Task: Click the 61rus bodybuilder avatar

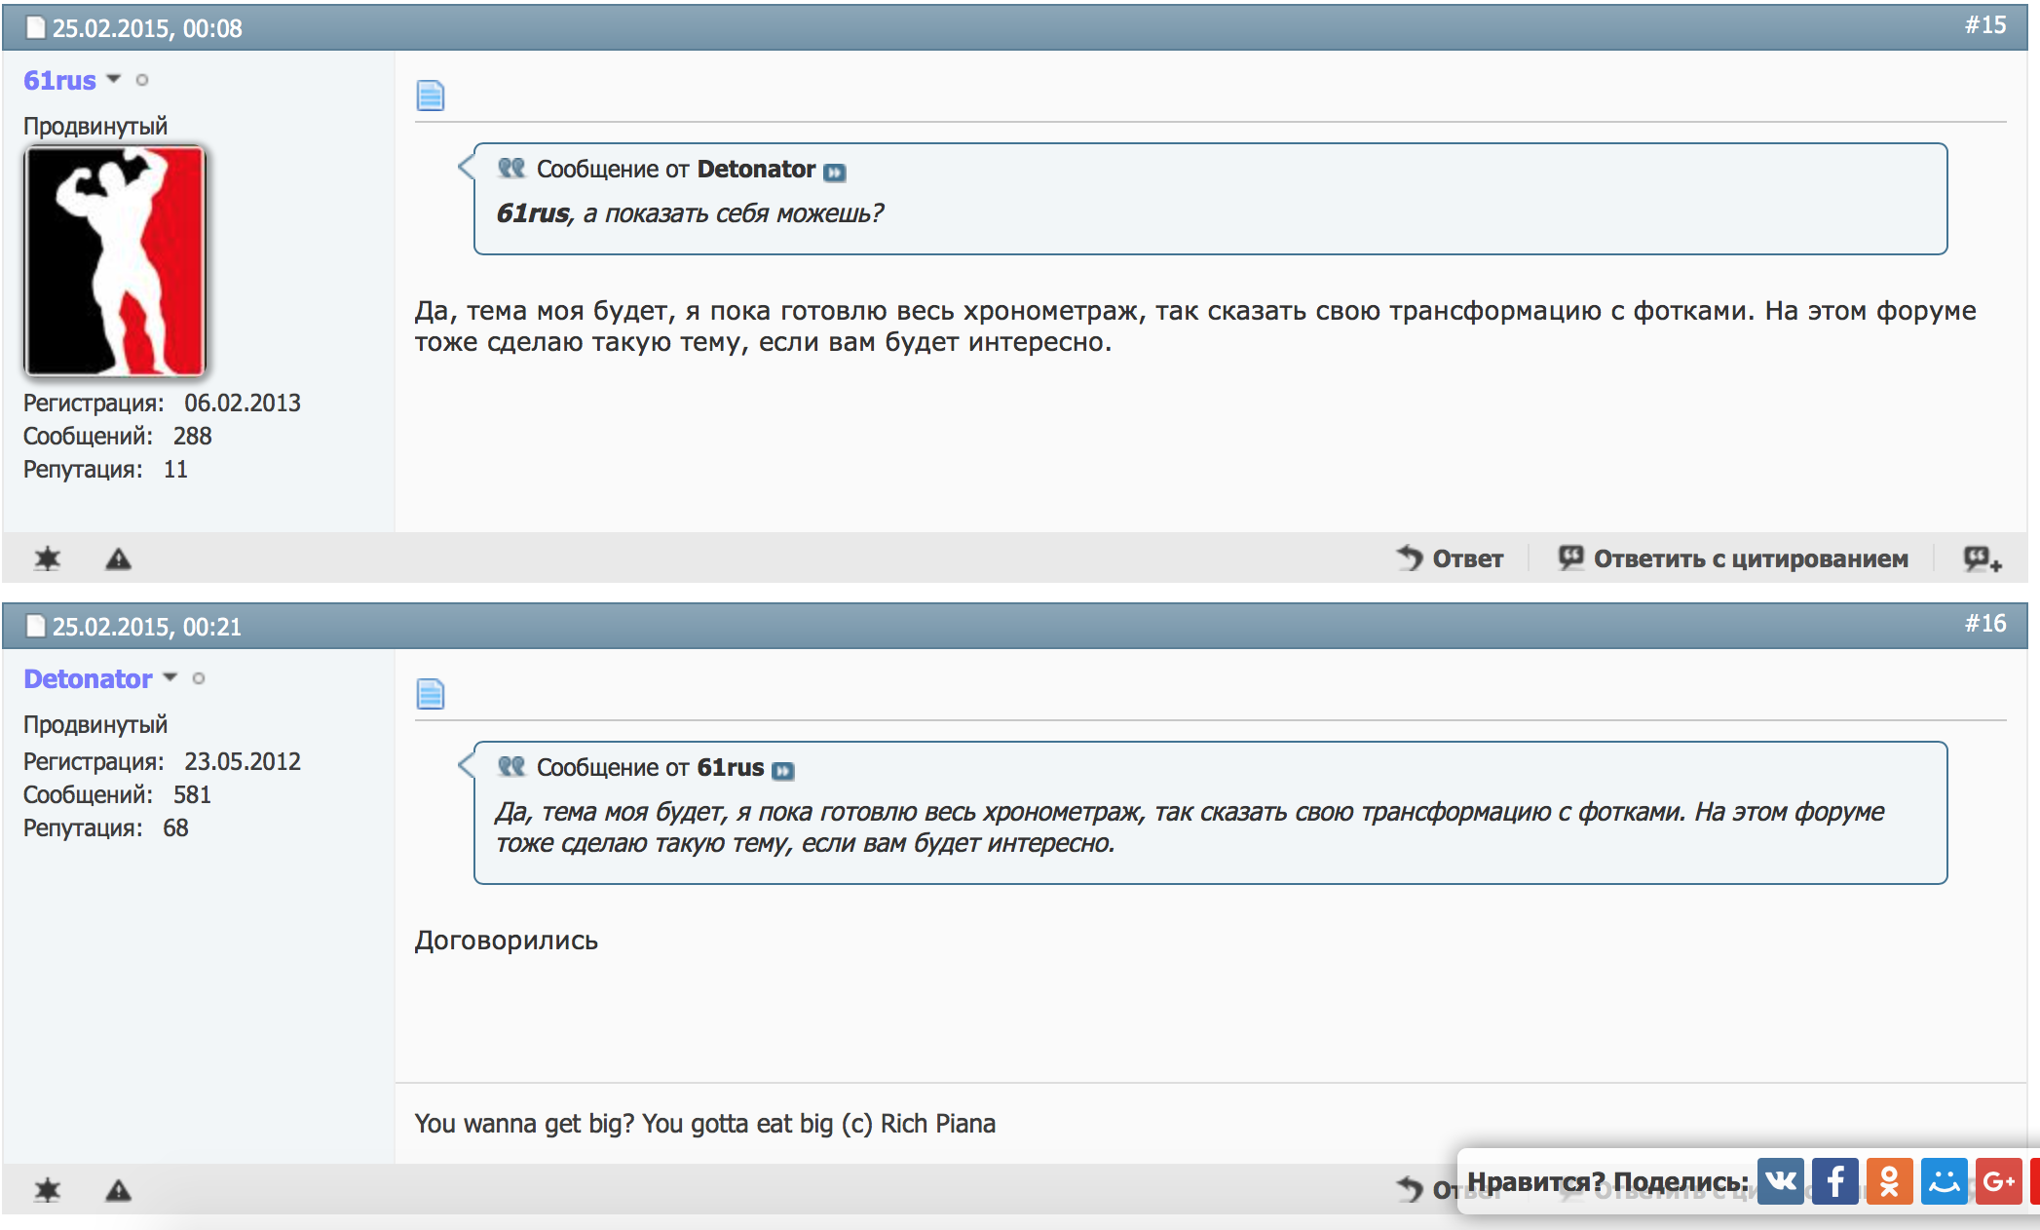Action: coord(115,261)
